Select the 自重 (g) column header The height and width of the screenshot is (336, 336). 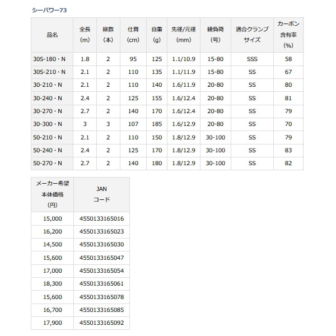tap(157, 35)
